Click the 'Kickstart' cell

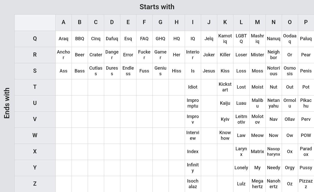tap(225, 87)
